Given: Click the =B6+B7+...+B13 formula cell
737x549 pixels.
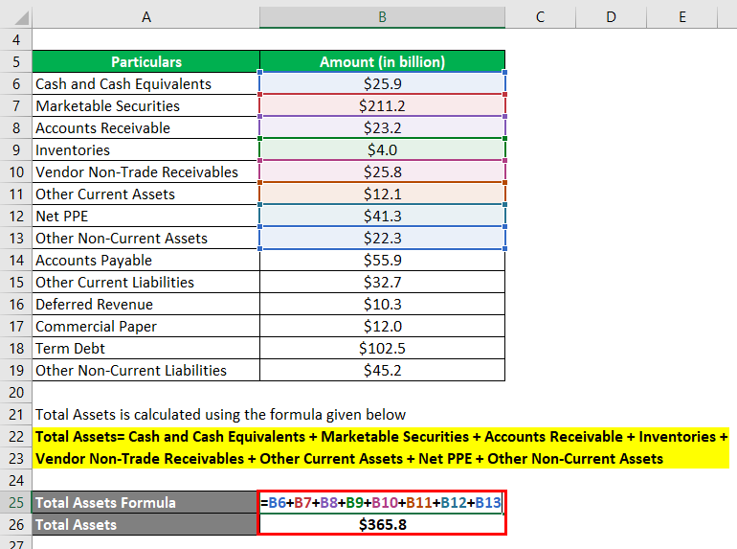Looking at the screenshot, I should pos(382,502).
